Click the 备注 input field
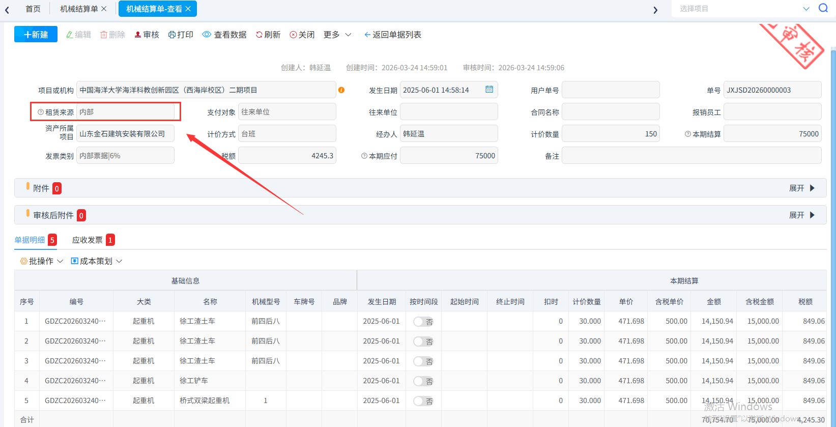Screen dimensions: 836x427 coord(691,156)
